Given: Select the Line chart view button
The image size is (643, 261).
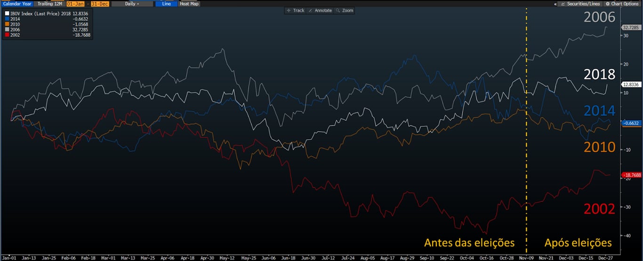Looking at the screenshot, I should 165,3.
